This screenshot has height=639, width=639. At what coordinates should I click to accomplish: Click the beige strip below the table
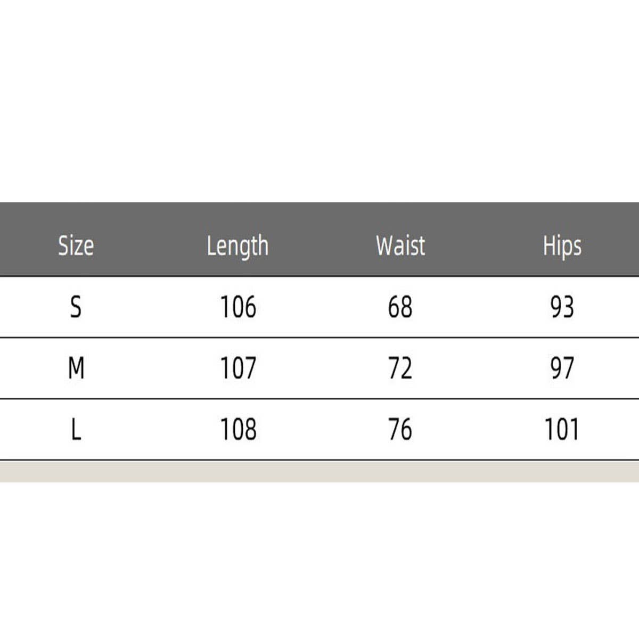pos(319,472)
